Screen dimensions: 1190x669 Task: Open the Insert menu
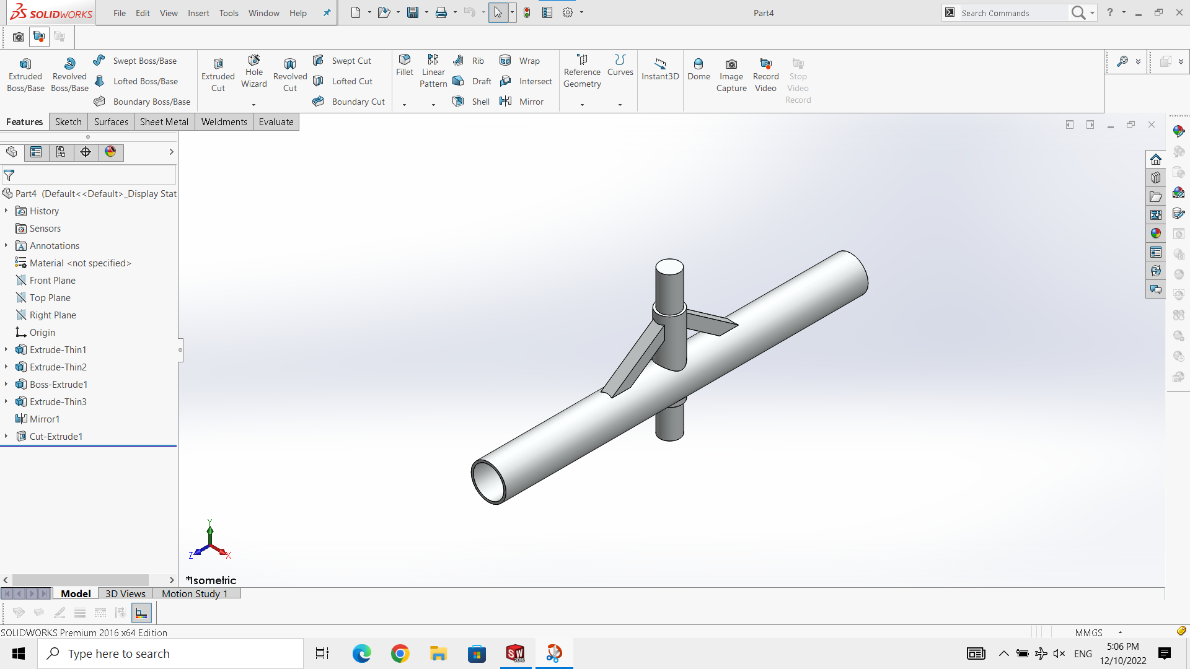[x=198, y=13]
